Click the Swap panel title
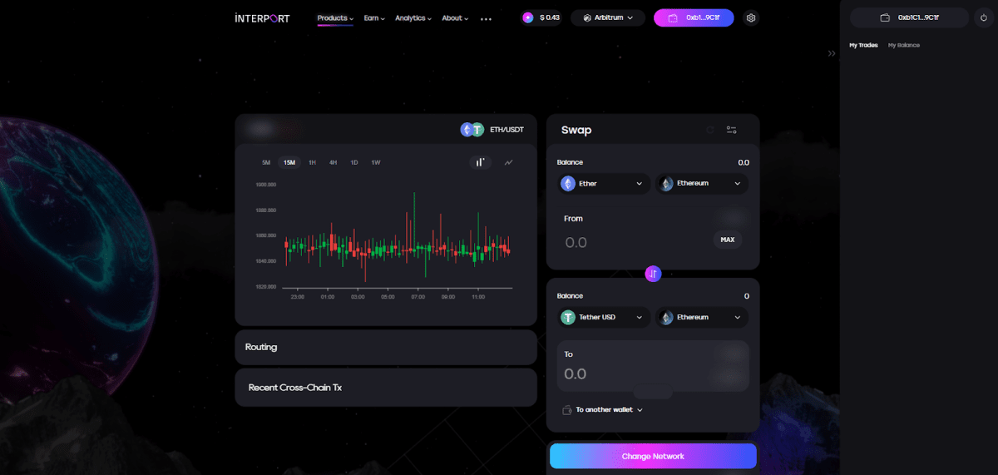 coord(576,130)
